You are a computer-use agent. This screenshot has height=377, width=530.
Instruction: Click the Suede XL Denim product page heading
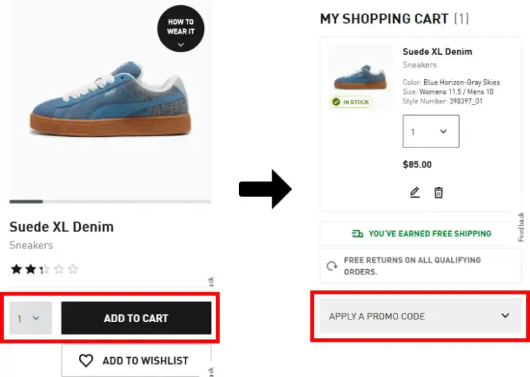click(62, 227)
